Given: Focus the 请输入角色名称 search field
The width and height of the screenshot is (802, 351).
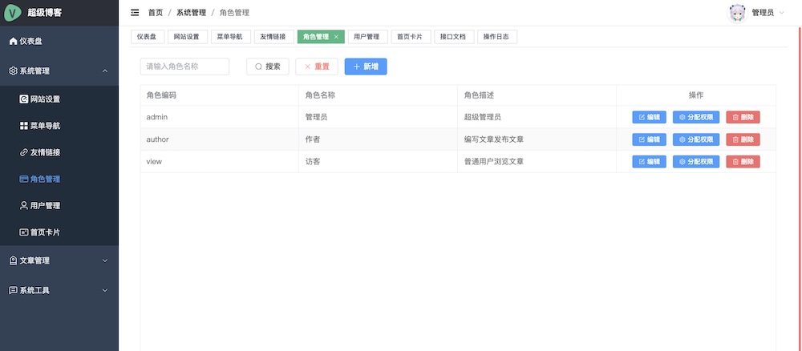Looking at the screenshot, I should coord(184,67).
